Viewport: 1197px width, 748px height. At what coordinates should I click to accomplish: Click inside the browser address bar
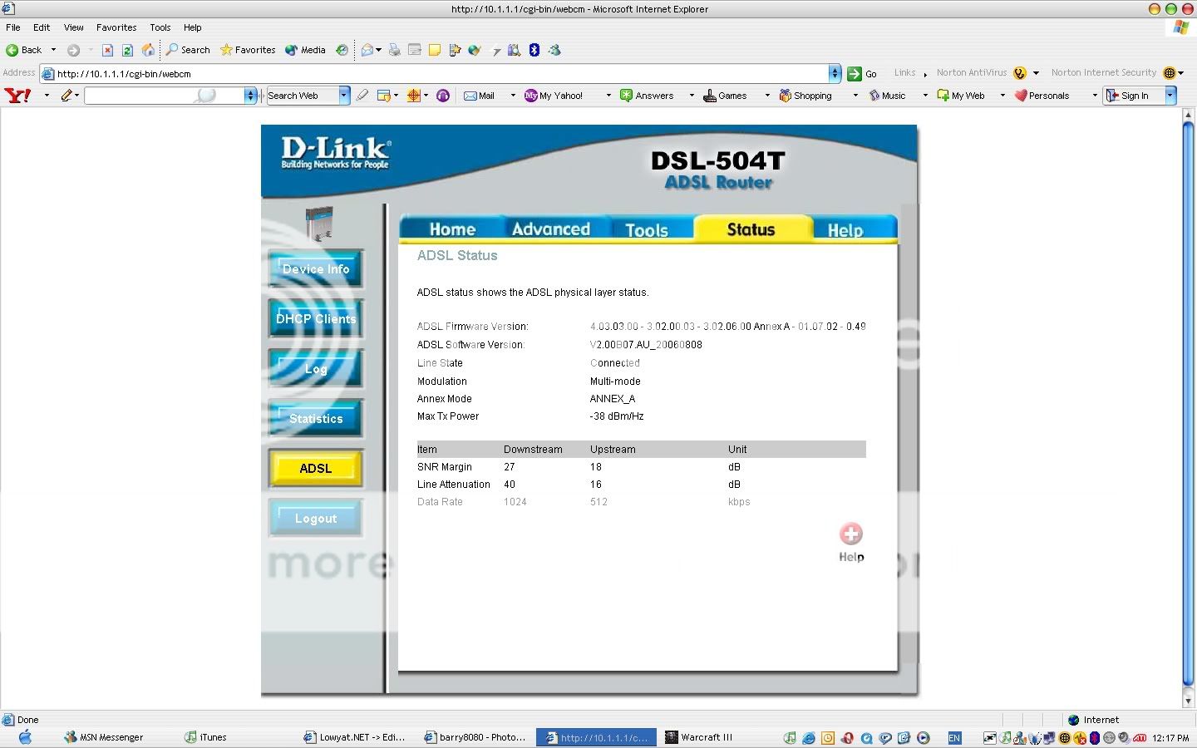coord(332,73)
